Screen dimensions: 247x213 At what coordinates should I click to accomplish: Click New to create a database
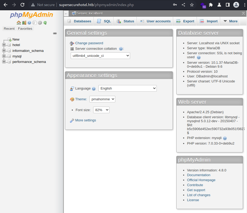16,39
